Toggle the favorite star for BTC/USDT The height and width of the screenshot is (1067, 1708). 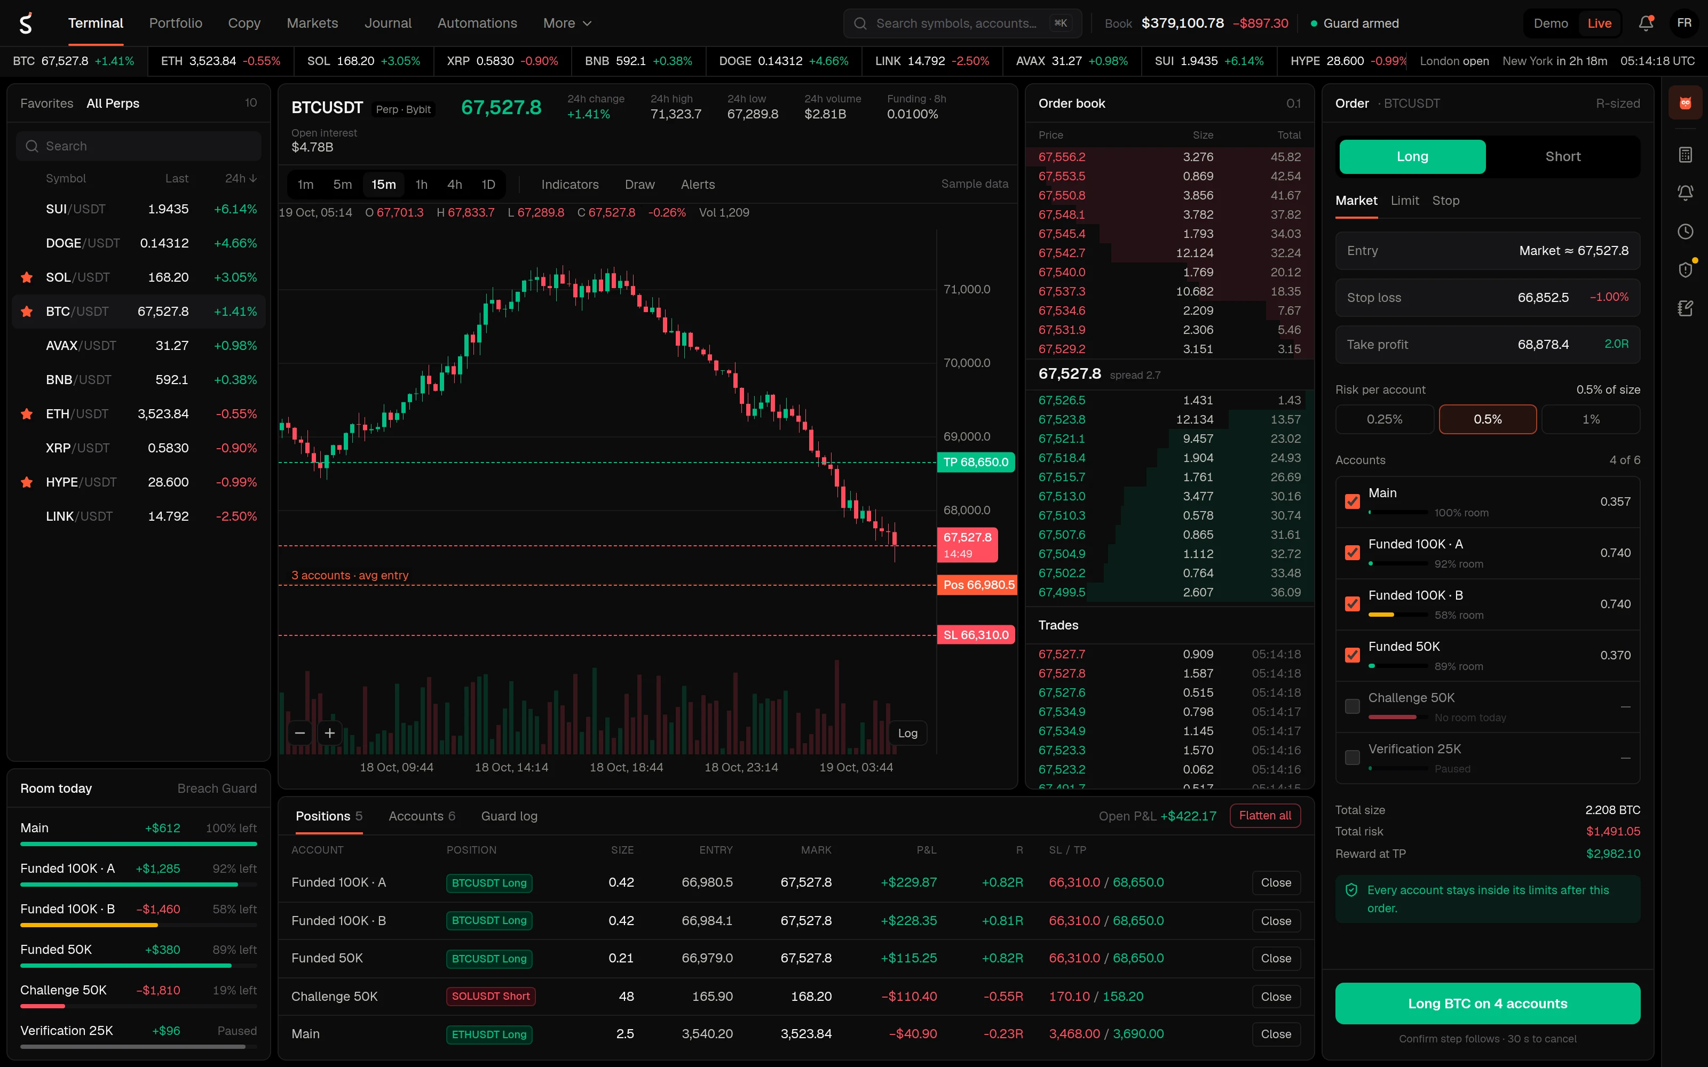coord(27,311)
